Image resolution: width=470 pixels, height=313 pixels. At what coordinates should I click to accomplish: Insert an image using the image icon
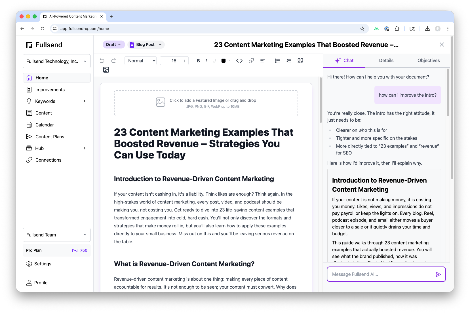[x=106, y=69]
